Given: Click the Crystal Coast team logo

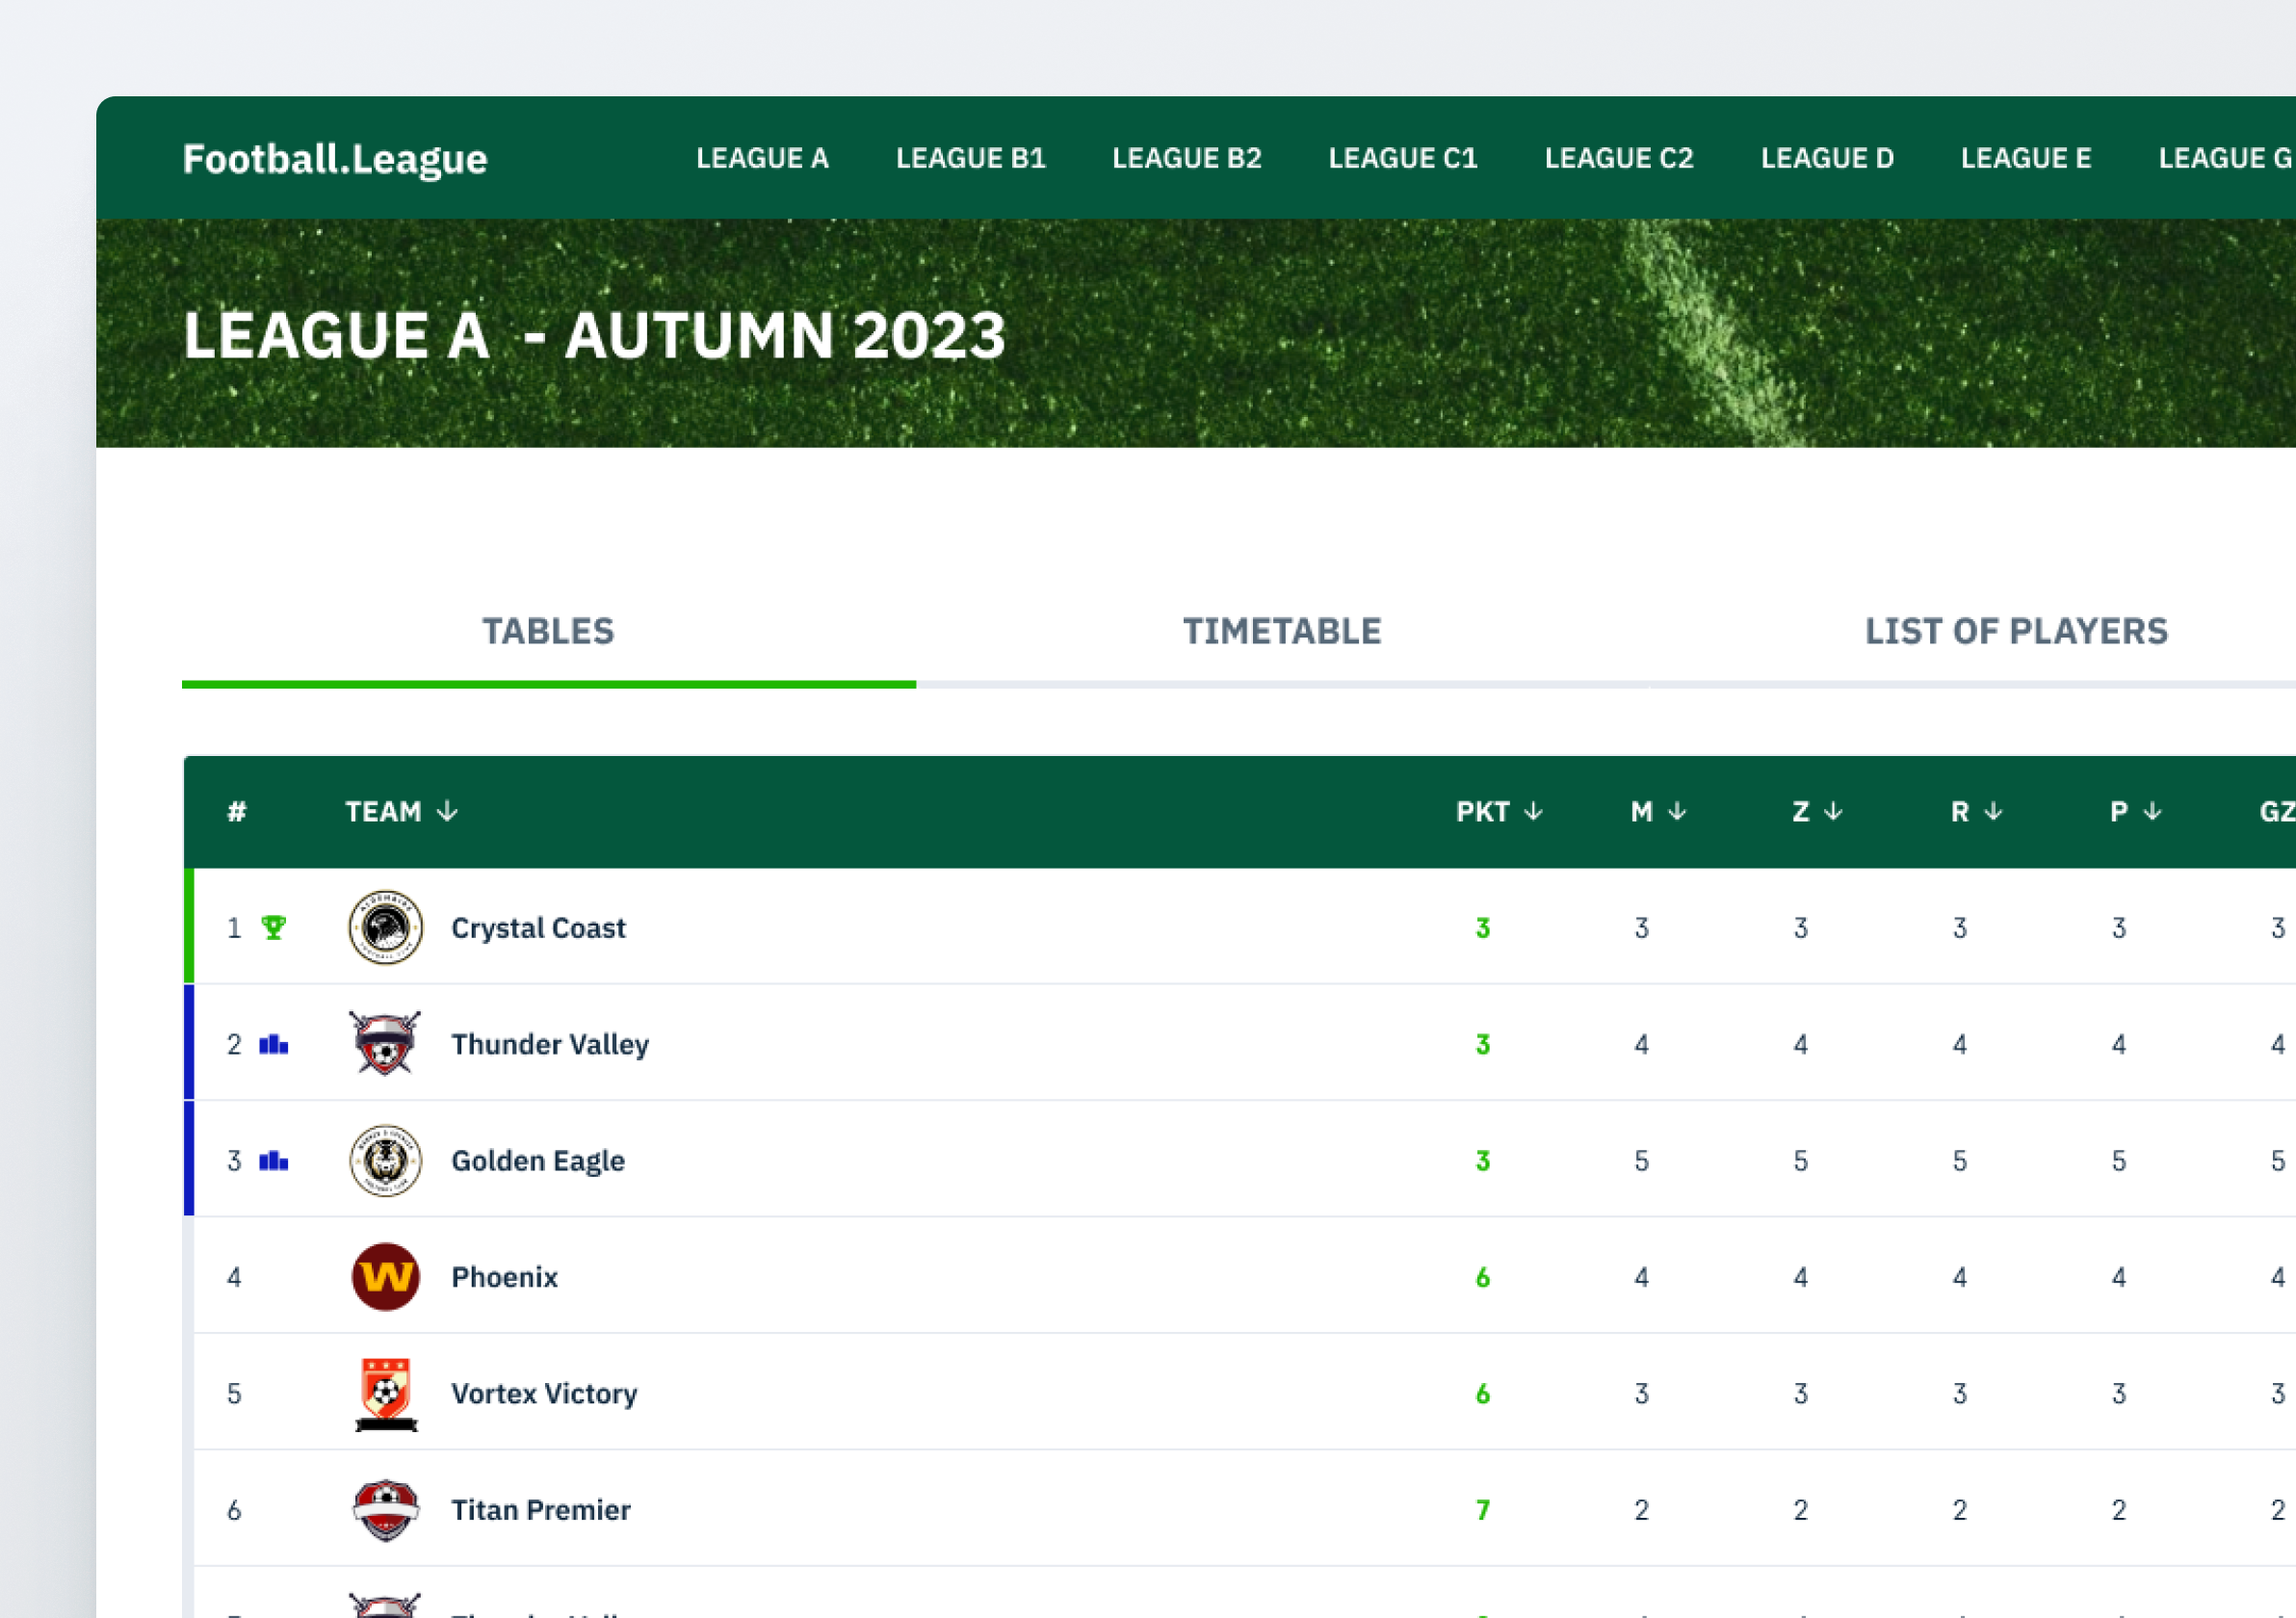Looking at the screenshot, I should click(x=385, y=927).
